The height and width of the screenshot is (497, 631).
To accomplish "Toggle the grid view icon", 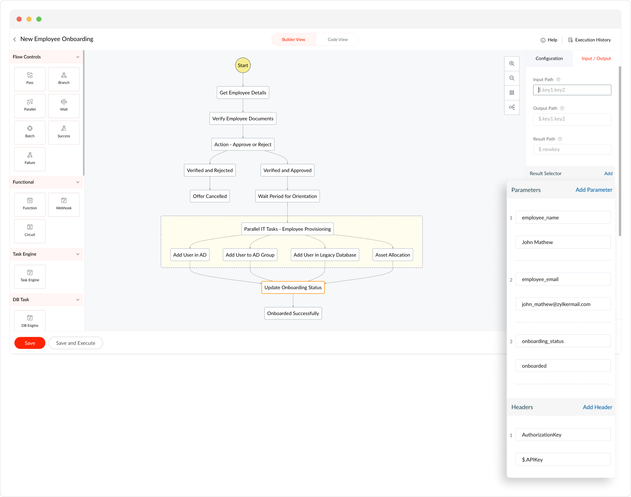I will click(512, 93).
